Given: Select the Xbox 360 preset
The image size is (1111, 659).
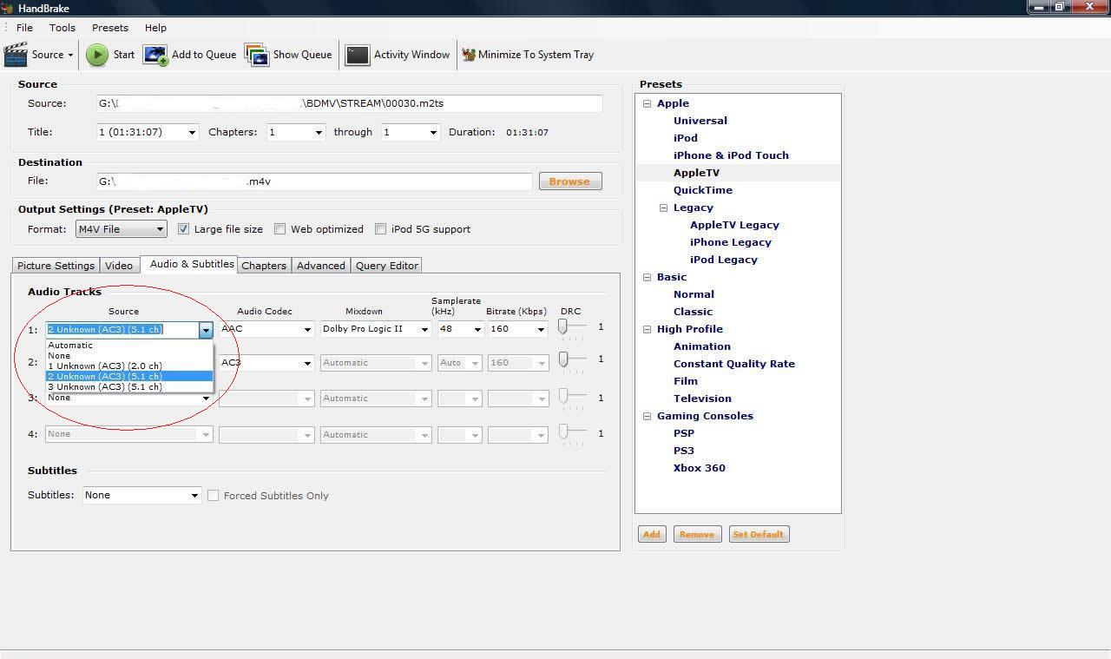Looking at the screenshot, I should [x=700, y=468].
